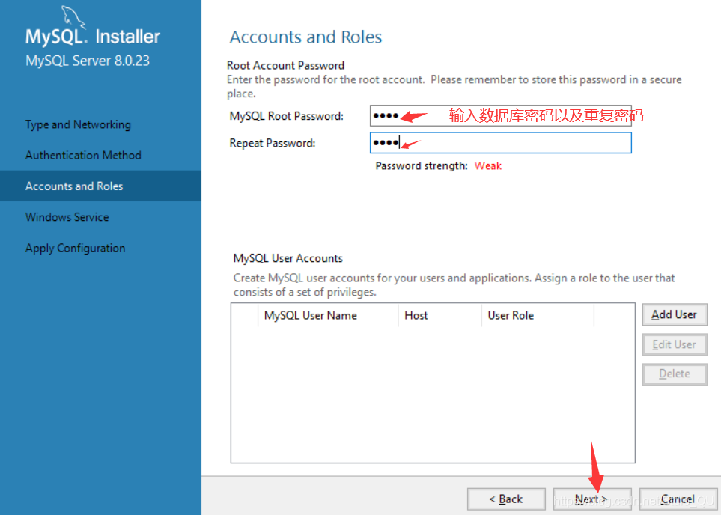Select the Type and Networking step
The width and height of the screenshot is (721, 515).
click(x=78, y=124)
